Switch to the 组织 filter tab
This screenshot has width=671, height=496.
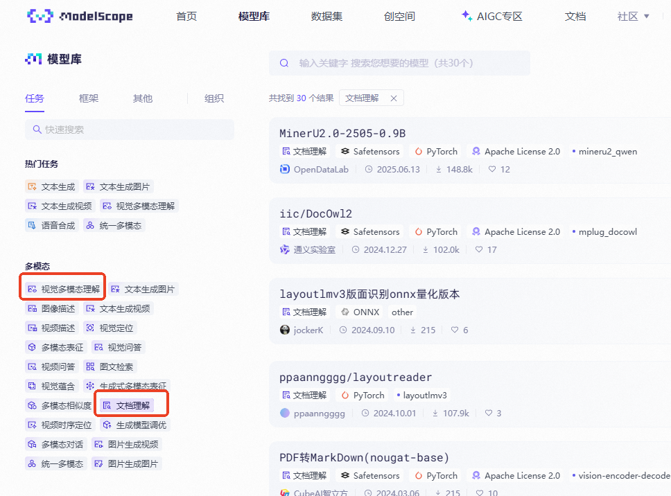click(214, 98)
